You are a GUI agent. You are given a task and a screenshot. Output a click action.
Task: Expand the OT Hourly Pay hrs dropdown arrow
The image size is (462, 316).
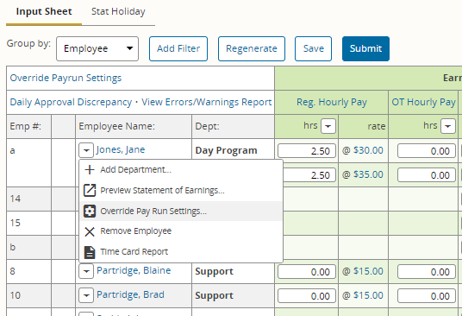(x=448, y=127)
